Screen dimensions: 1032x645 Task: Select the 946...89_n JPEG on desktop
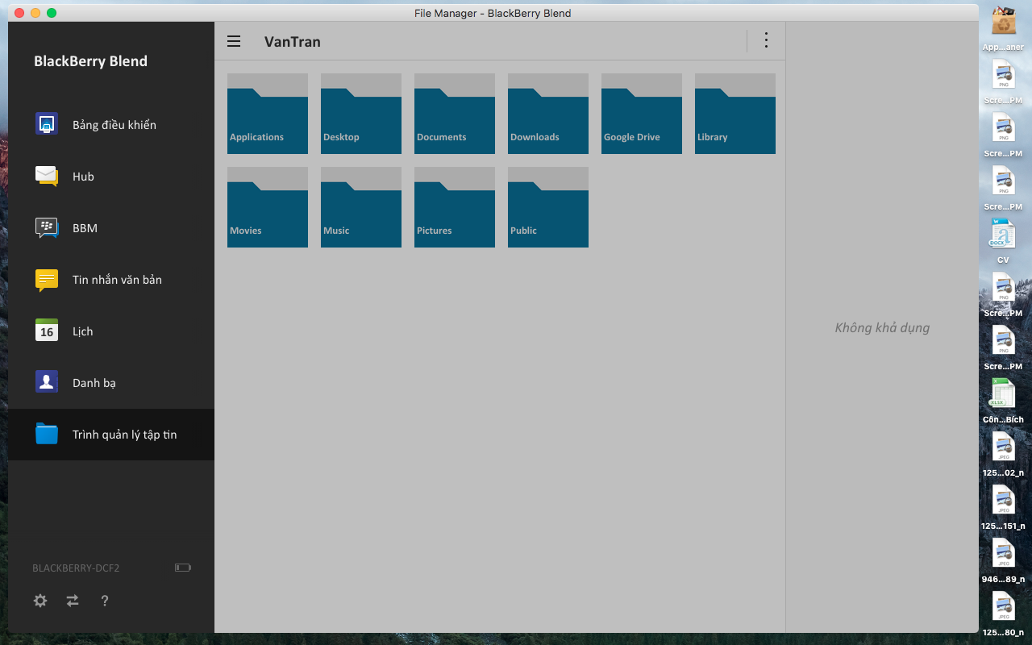(1003, 560)
